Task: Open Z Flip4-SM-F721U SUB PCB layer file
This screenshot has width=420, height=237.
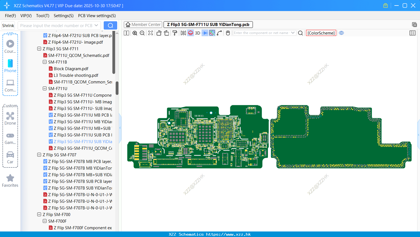Action: click(x=77, y=35)
